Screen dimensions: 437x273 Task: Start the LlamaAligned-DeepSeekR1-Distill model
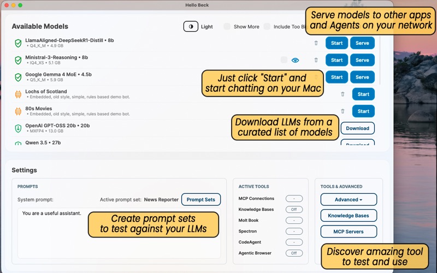pos(336,43)
